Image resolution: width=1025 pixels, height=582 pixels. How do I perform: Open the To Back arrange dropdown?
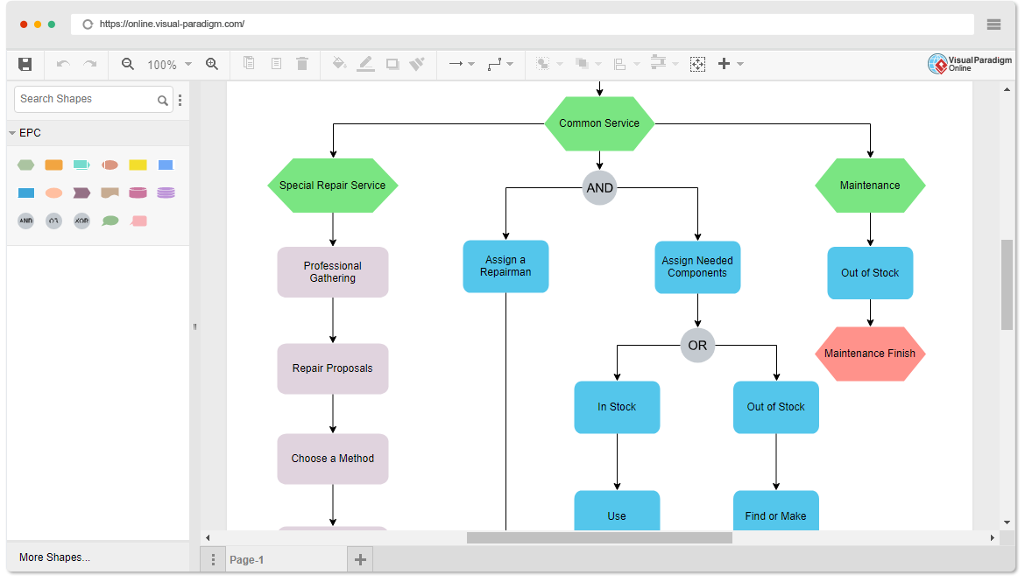(x=588, y=64)
